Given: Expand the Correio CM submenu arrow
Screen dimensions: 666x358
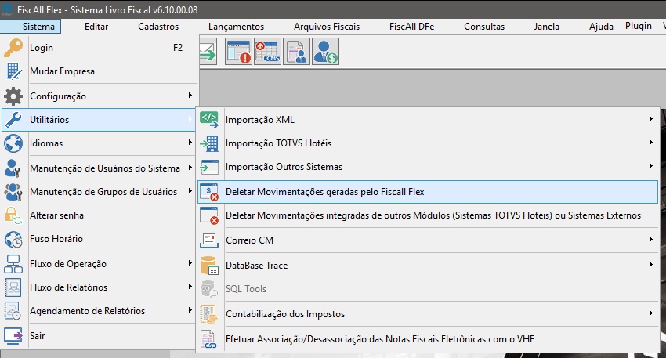Looking at the screenshot, I should click(650, 240).
